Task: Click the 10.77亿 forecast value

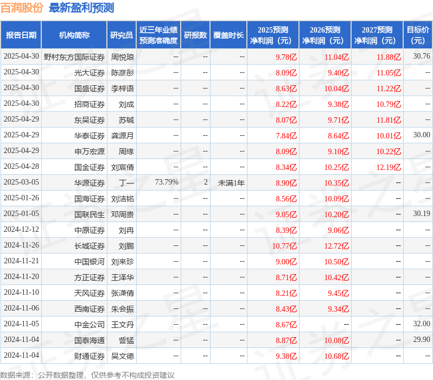Action: pyautogui.click(x=284, y=246)
